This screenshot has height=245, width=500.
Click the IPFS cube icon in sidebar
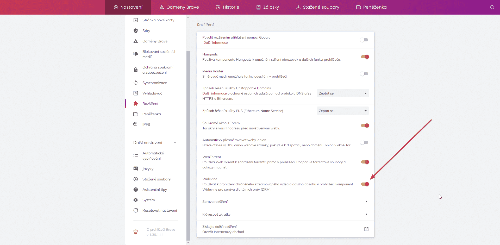click(x=135, y=124)
